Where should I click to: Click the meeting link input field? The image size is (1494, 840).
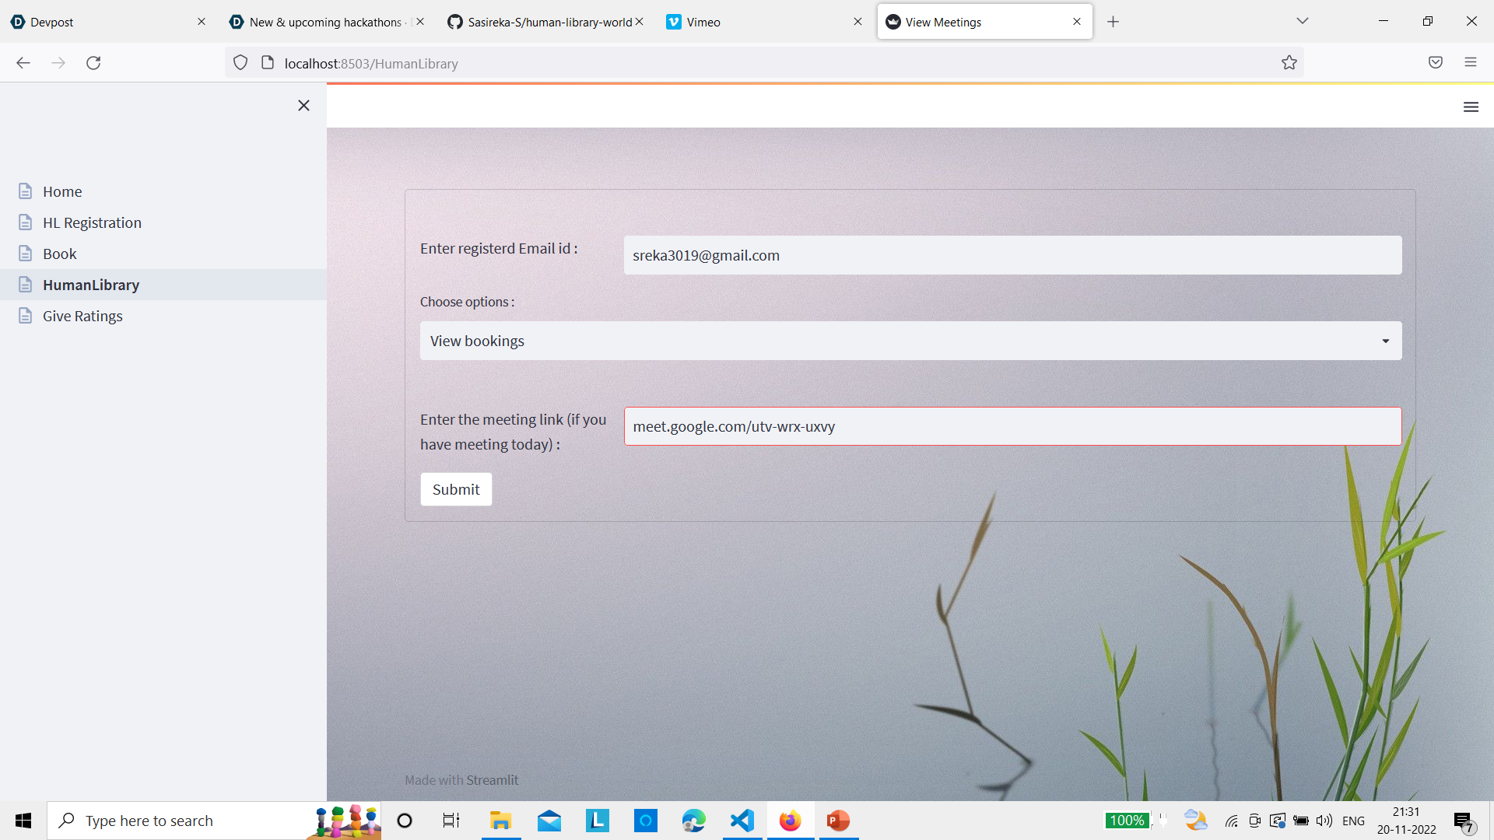[x=1012, y=426]
